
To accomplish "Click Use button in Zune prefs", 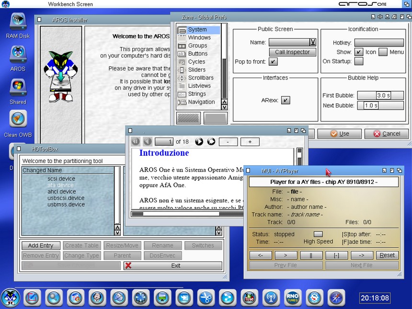I will (340, 134).
